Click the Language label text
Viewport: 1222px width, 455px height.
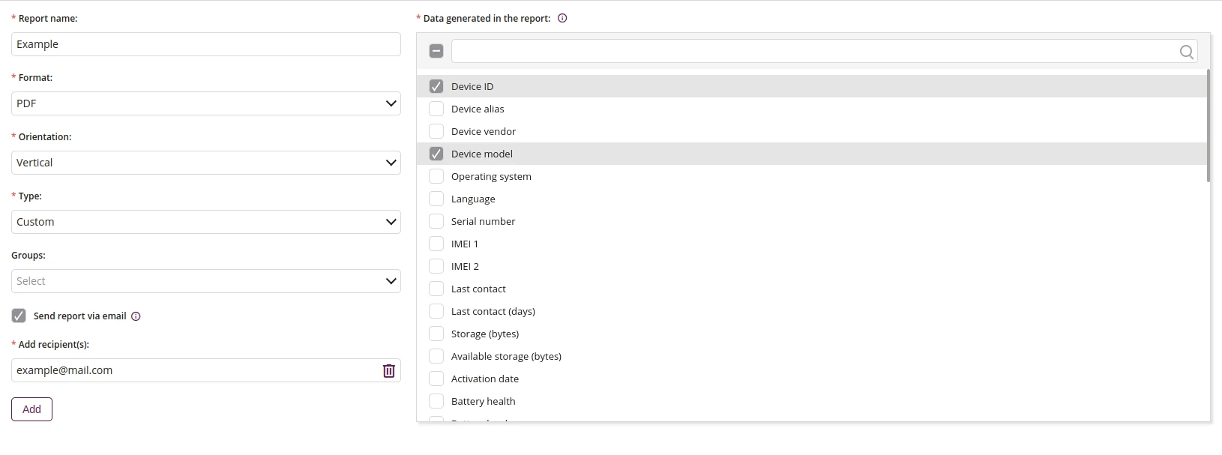[473, 199]
